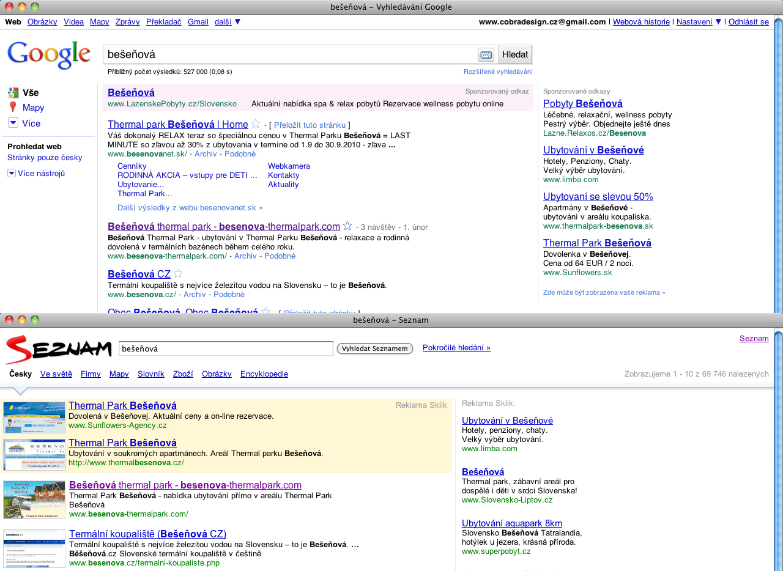783x571 pixels.
Task: Click the Mapy pin icon in Google sidebar
Action: pyautogui.click(x=13, y=108)
